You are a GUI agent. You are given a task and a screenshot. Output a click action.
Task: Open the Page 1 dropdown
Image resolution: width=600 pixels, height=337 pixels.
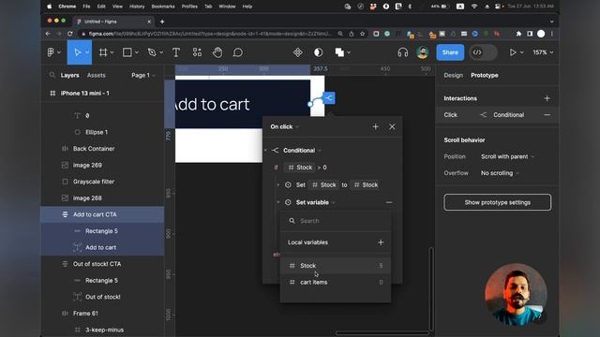[x=143, y=75]
